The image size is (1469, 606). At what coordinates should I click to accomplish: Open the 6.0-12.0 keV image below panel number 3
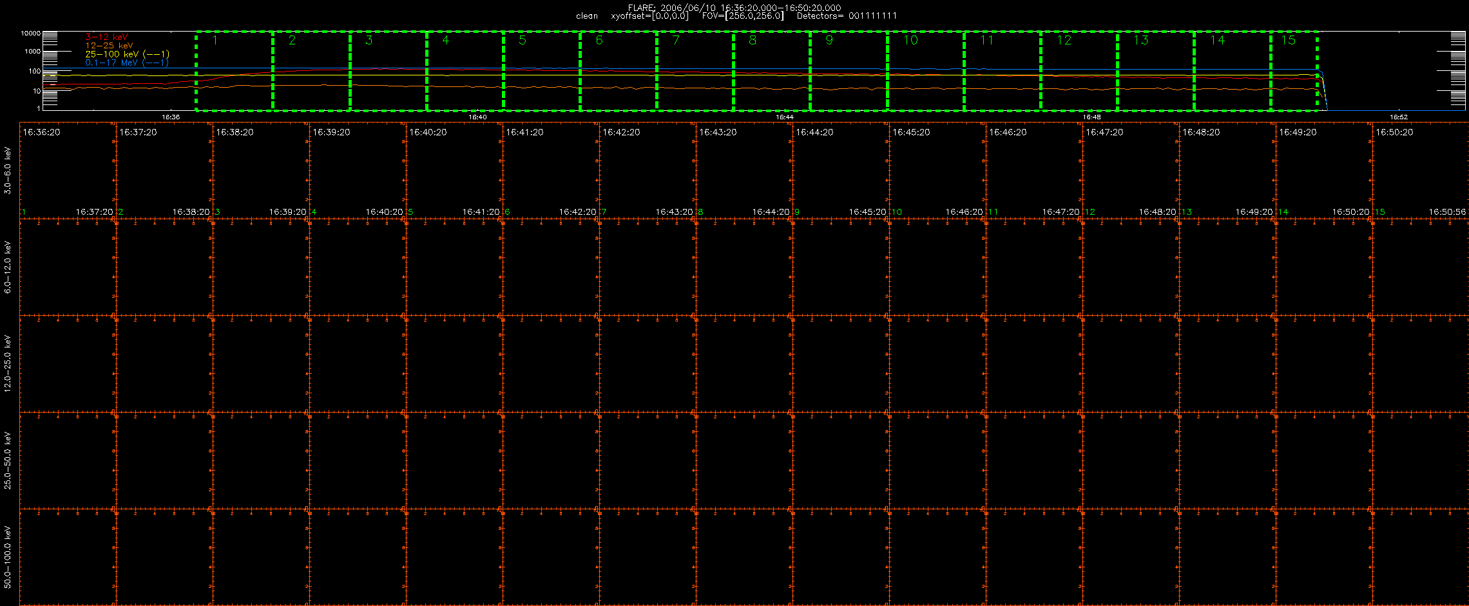coord(261,267)
